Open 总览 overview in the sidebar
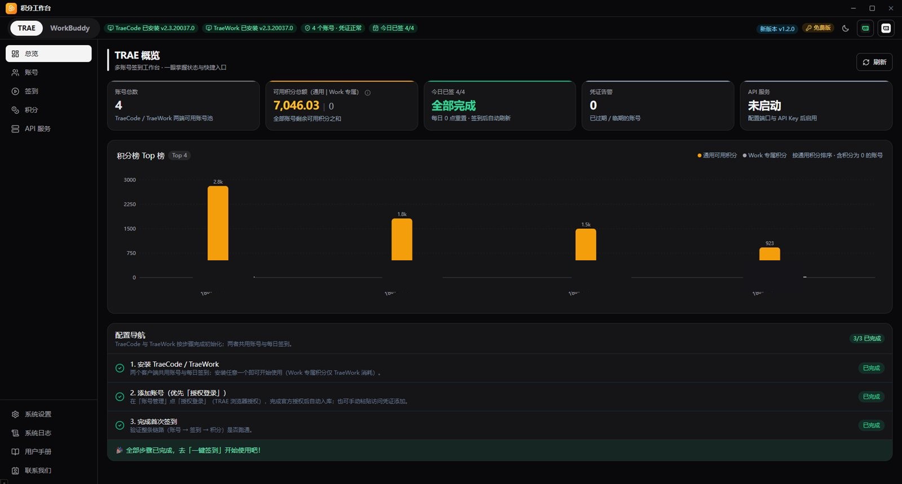The width and height of the screenshot is (902, 484). pos(48,54)
